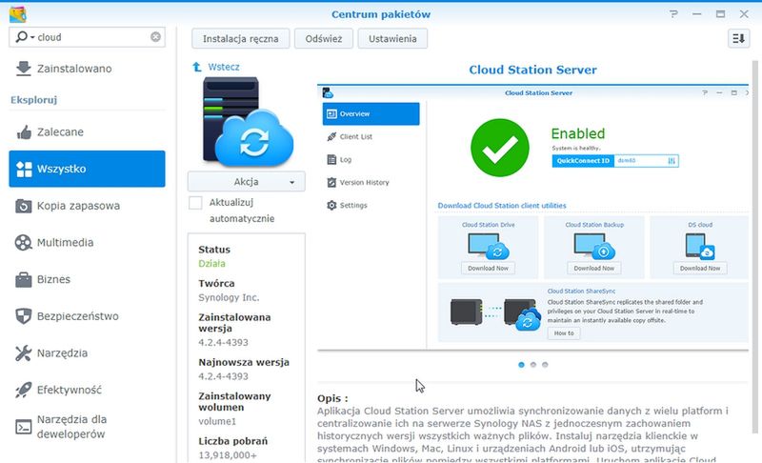Select the Zalecane category
Viewport: 762px width, 463px height.
(x=87, y=131)
